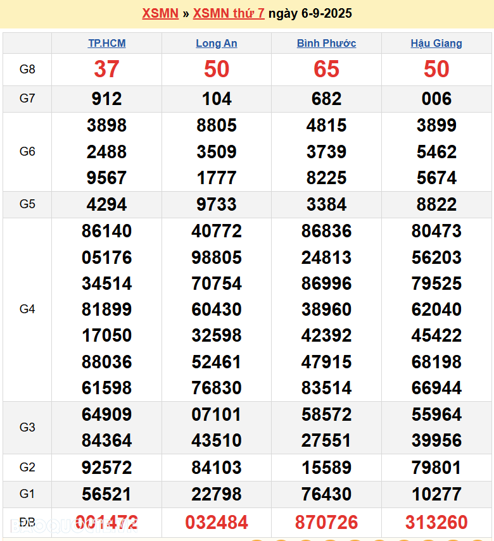Open the XSMN thứ 7 link

(229, 13)
